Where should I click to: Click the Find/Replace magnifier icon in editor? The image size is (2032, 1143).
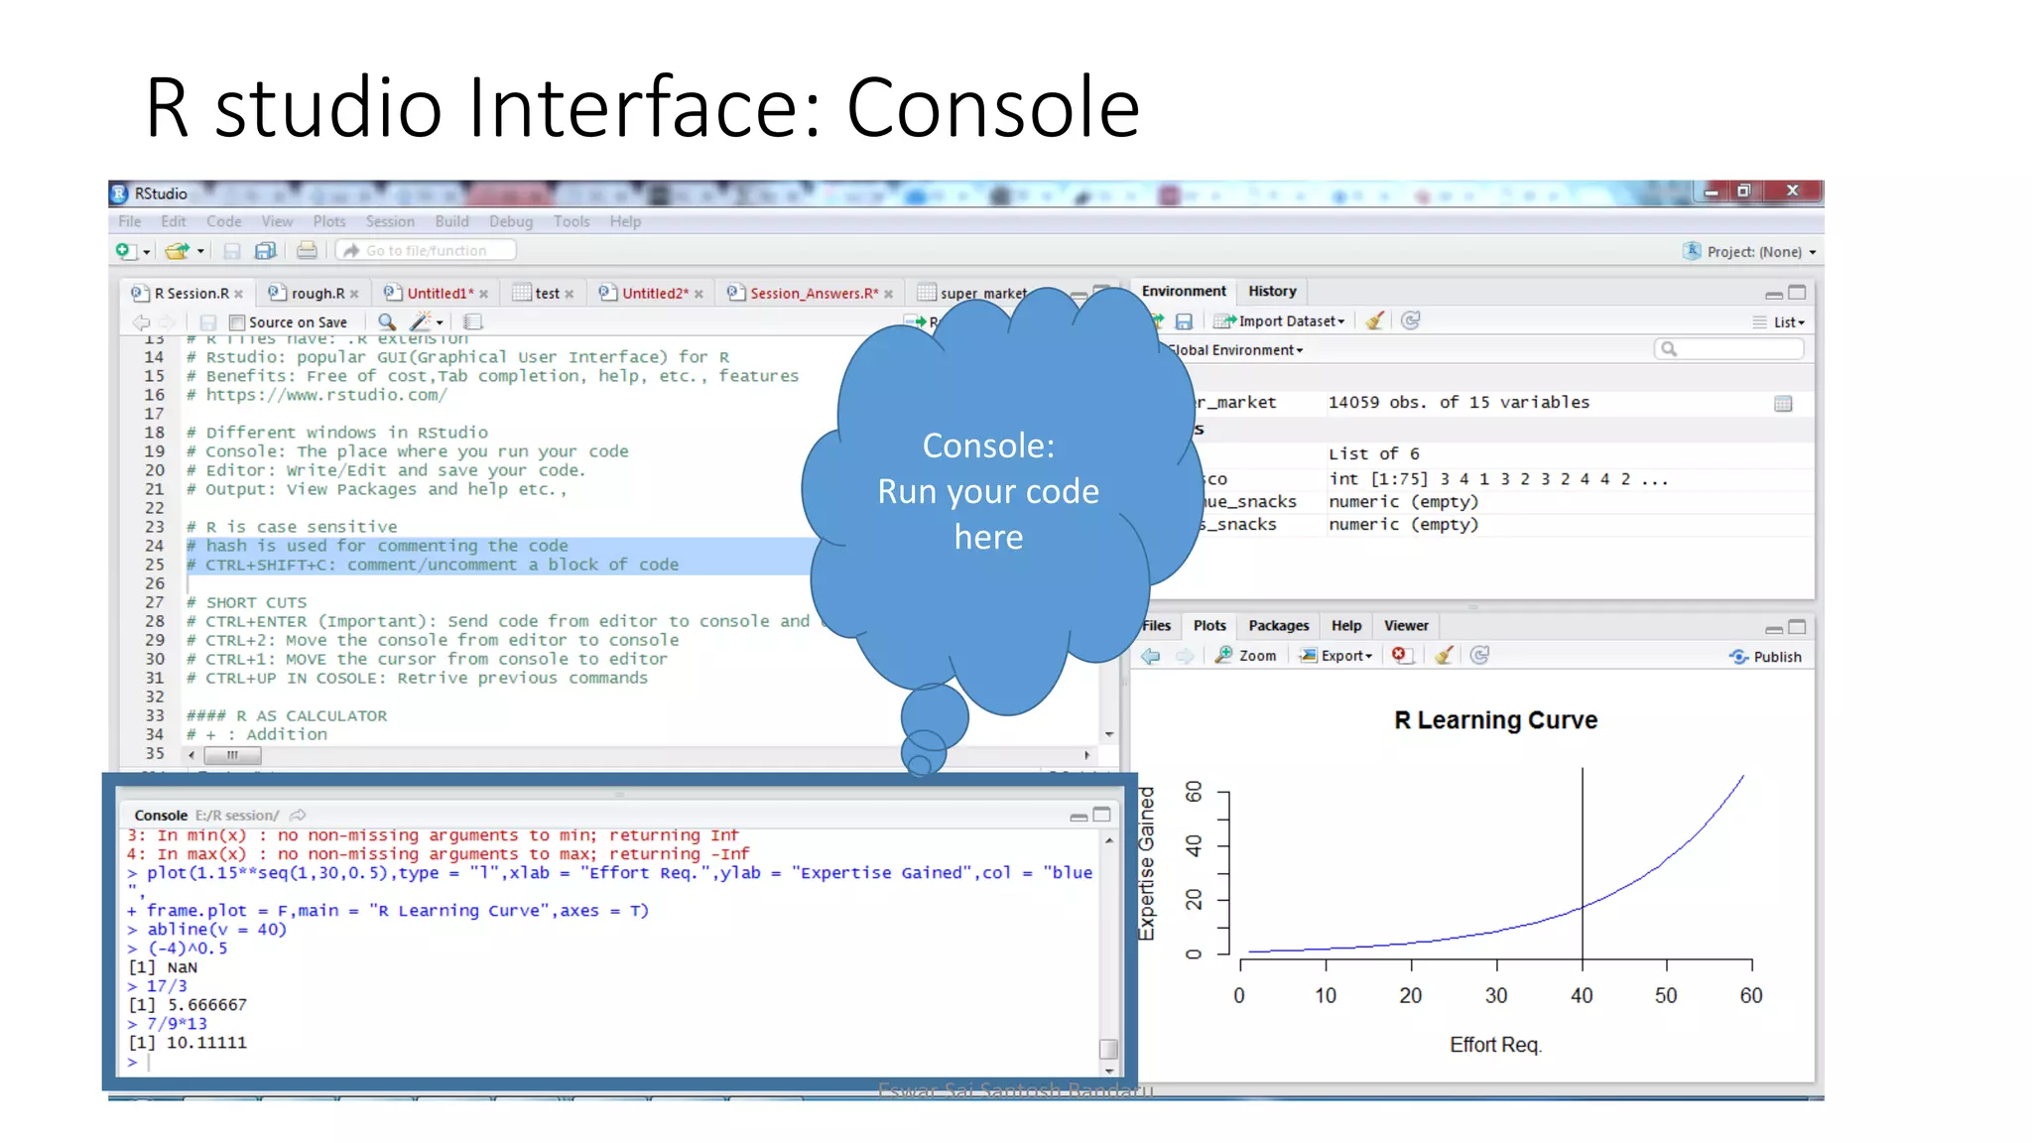(387, 322)
